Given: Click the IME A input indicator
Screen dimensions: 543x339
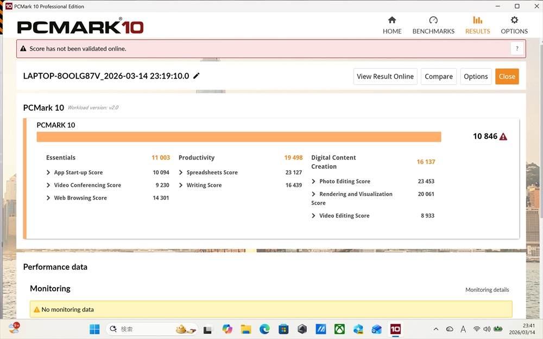Looking at the screenshot, I should coord(463,329).
